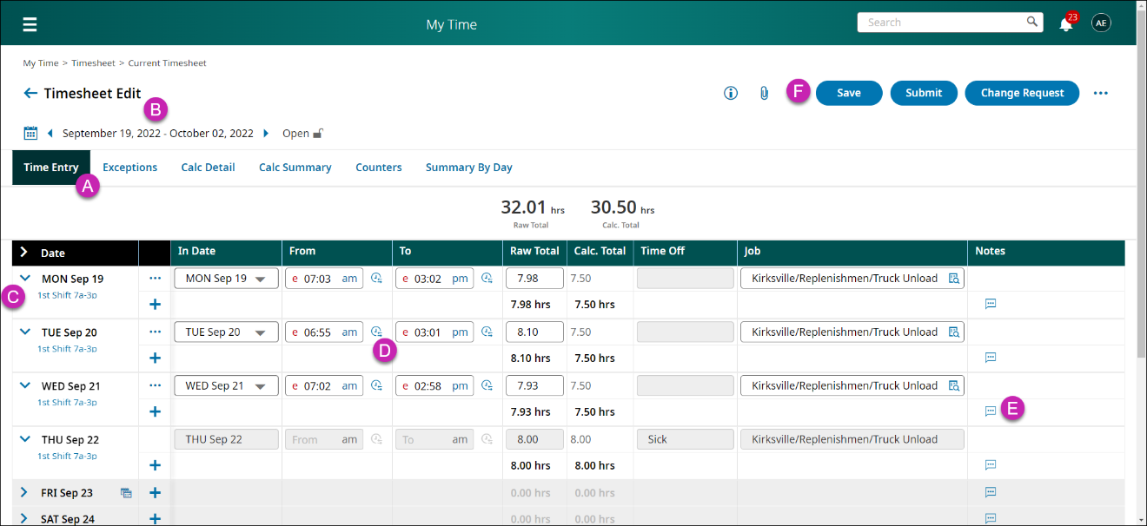Click the 1st Shift 7a-3p link under MON Sep 19
This screenshot has height=526, width=1147.
click(67, 295)
